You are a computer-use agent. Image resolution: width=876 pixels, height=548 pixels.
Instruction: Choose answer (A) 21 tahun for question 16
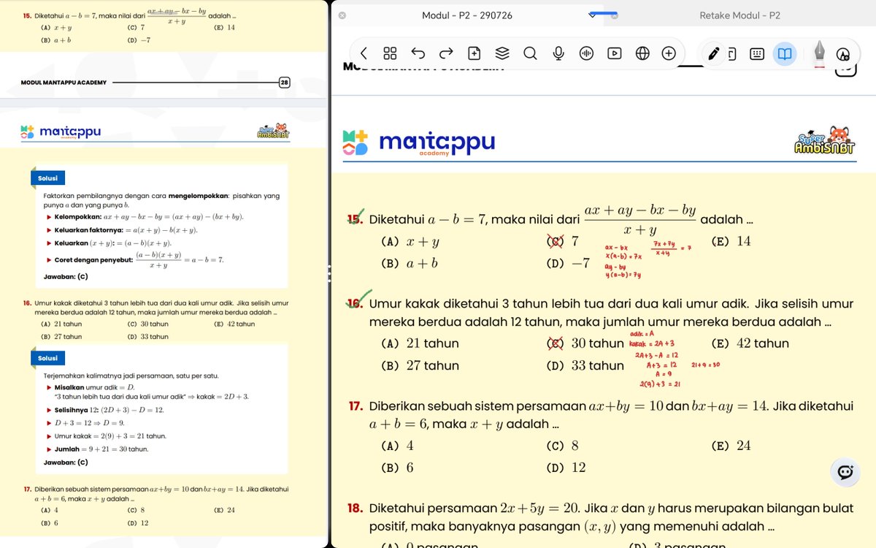pos(420,343)
